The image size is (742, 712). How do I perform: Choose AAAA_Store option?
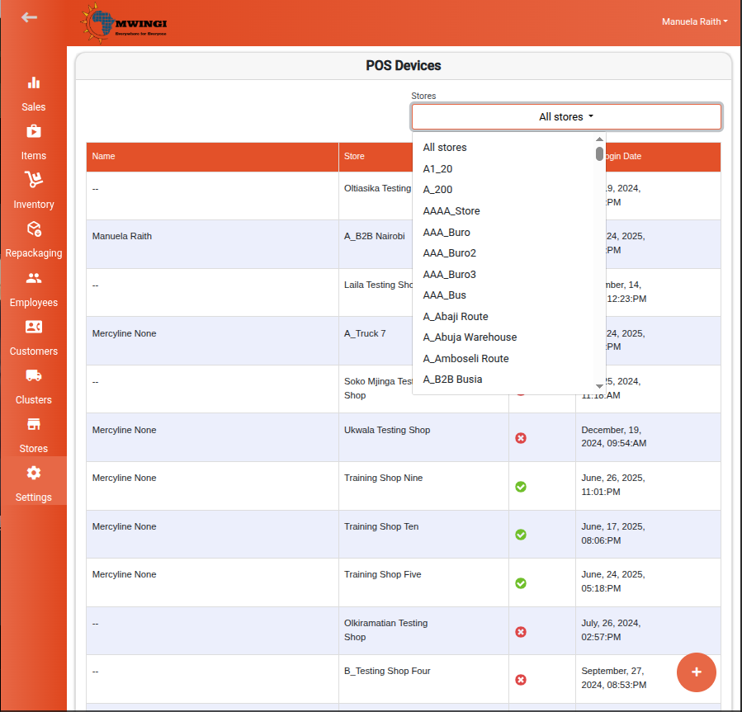point(503,211)
